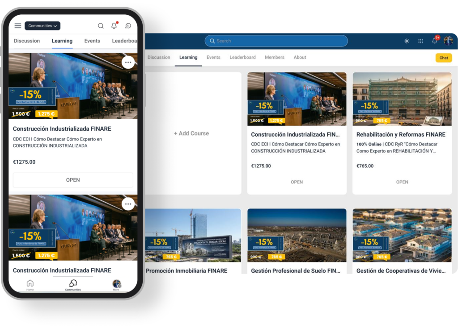Go to Home in mobile bottom bar
The image size is (458, 328).
[x=30, y=285]
